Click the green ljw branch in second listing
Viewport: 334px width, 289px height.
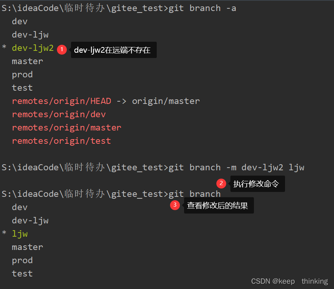click(20, 234)
